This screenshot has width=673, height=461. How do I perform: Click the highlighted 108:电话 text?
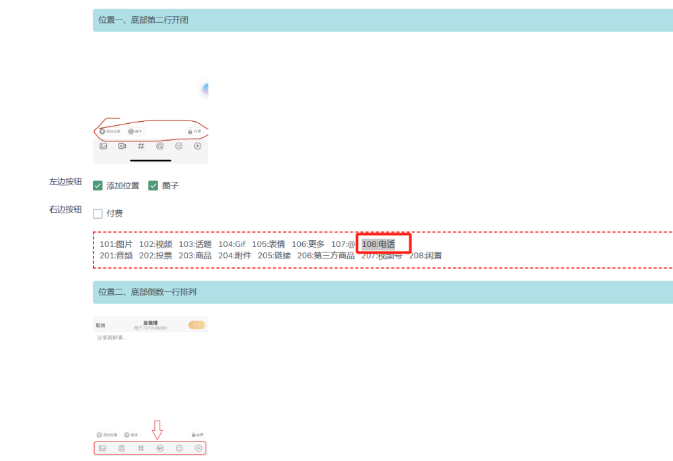pyautogui.click(x=378, y=244)
